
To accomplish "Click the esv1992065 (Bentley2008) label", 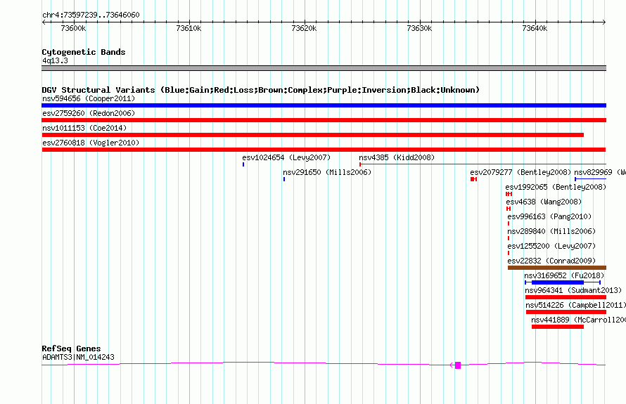I will tap(556, 187).
